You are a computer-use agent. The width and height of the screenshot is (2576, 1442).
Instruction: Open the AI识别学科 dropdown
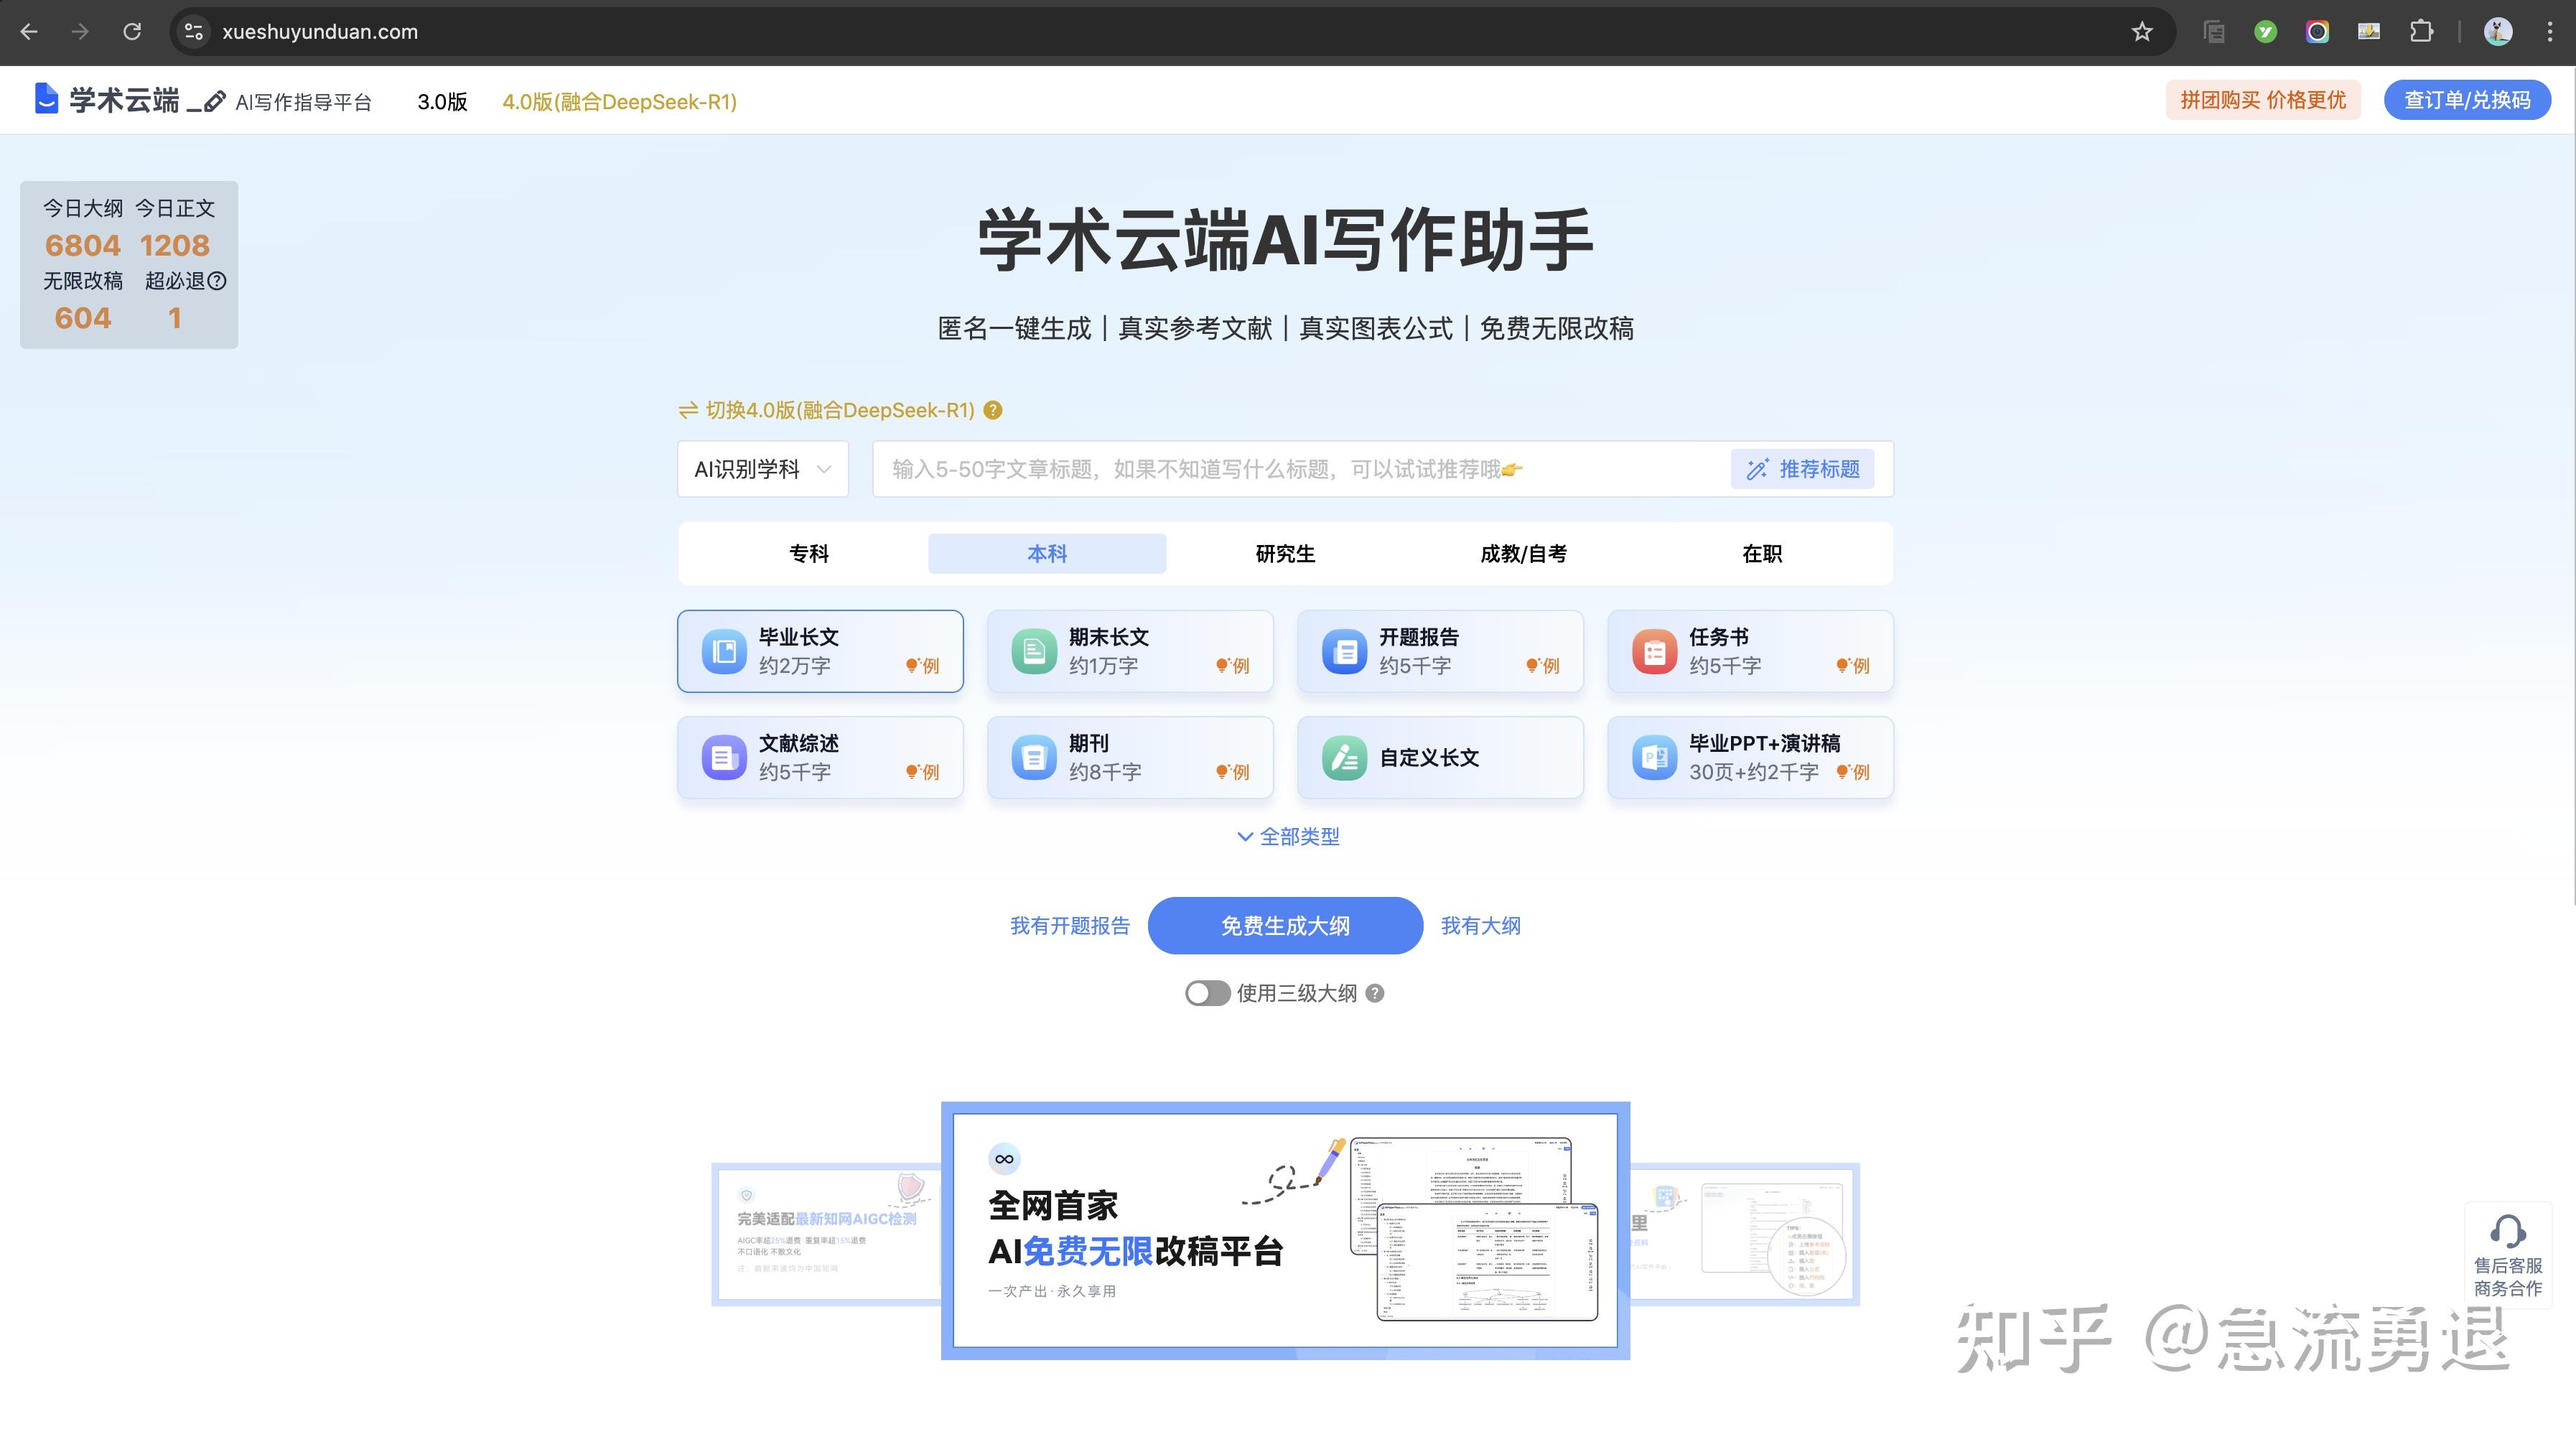coord(763,469)
